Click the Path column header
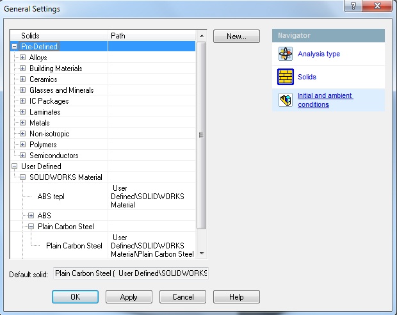 pos(152,35)
